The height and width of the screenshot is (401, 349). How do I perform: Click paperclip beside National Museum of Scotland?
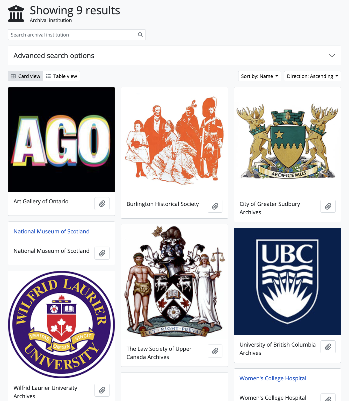coord(102,253)
